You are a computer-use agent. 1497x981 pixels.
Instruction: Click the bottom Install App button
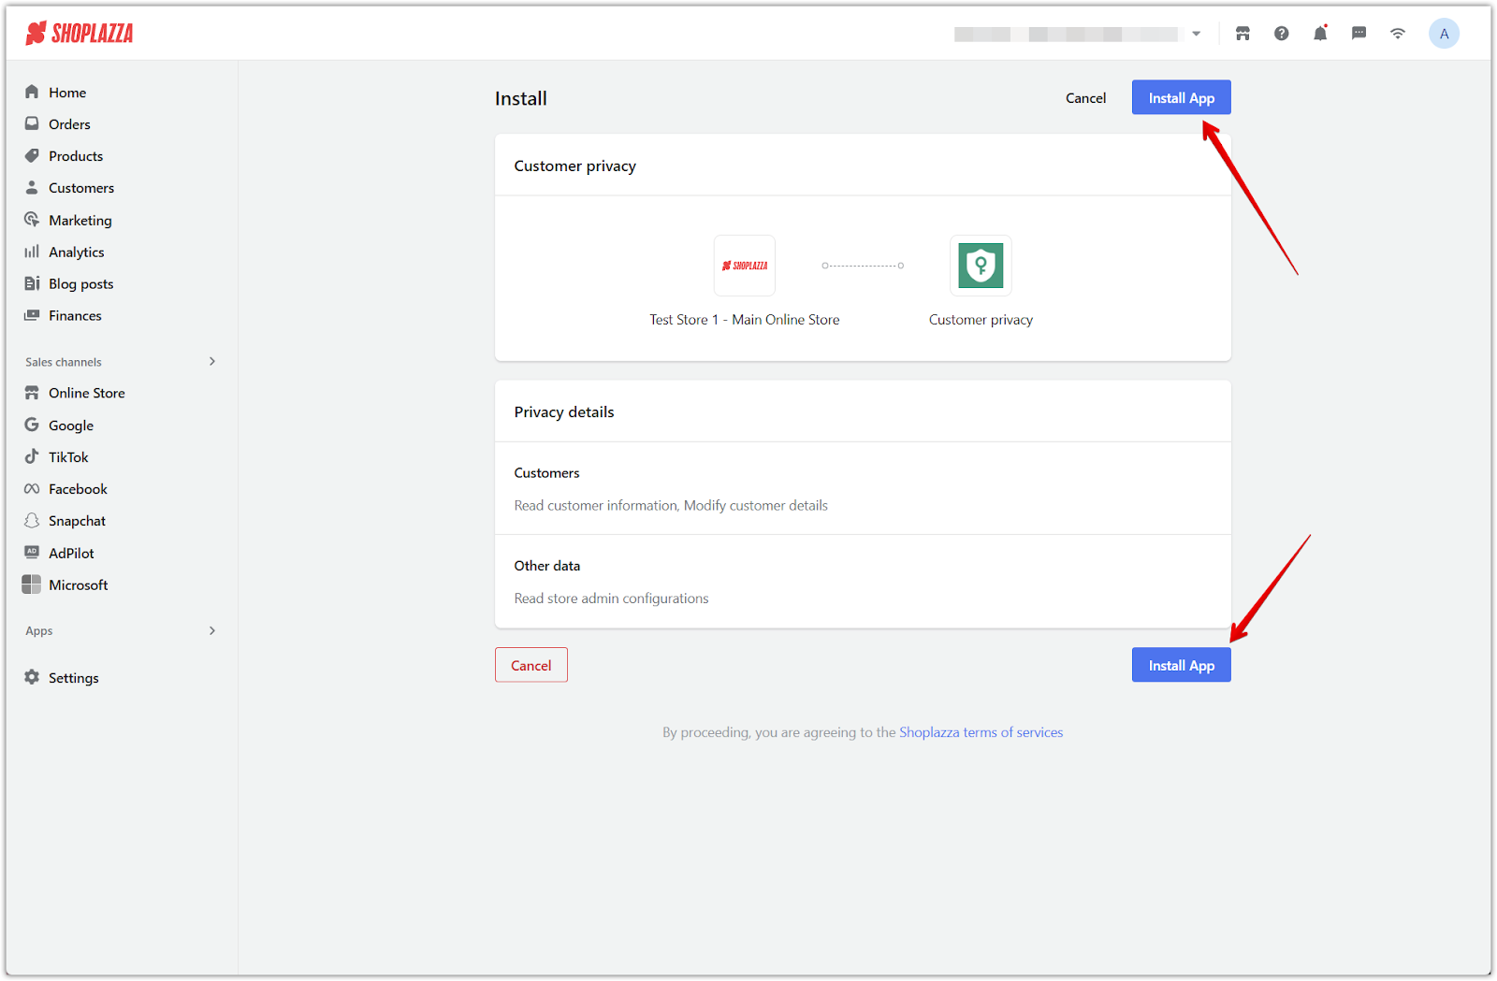[x=1181, y=665]
